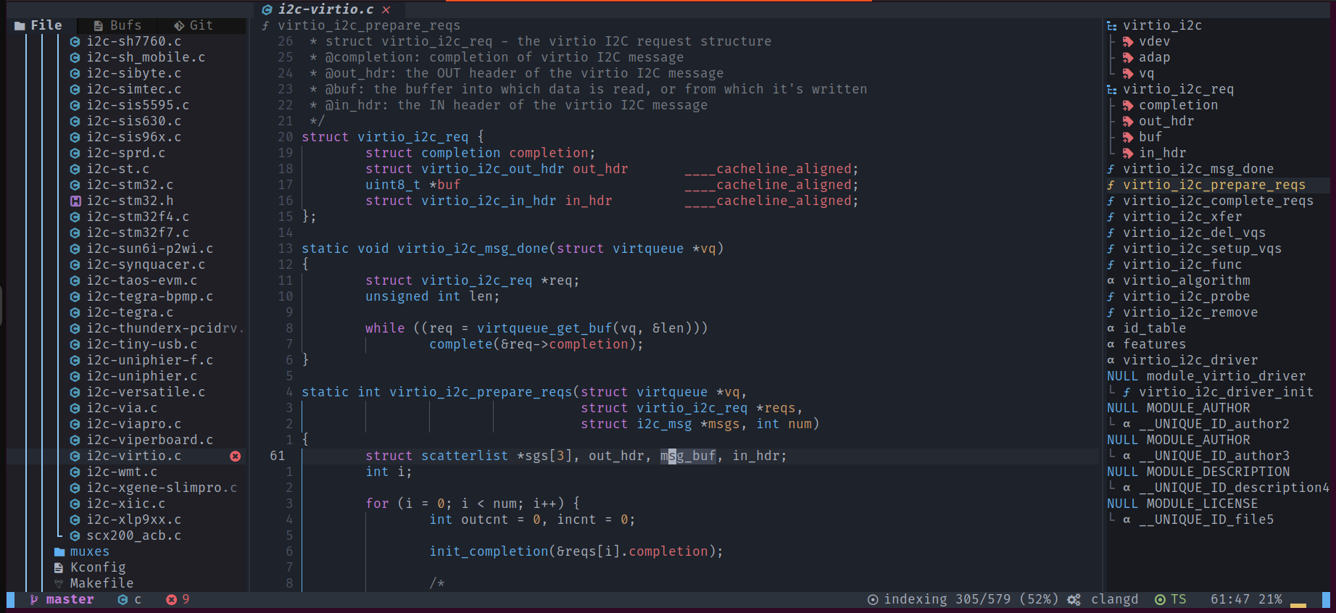
Task: Click the git branch icon in statusline
Action: coord(33,599)
